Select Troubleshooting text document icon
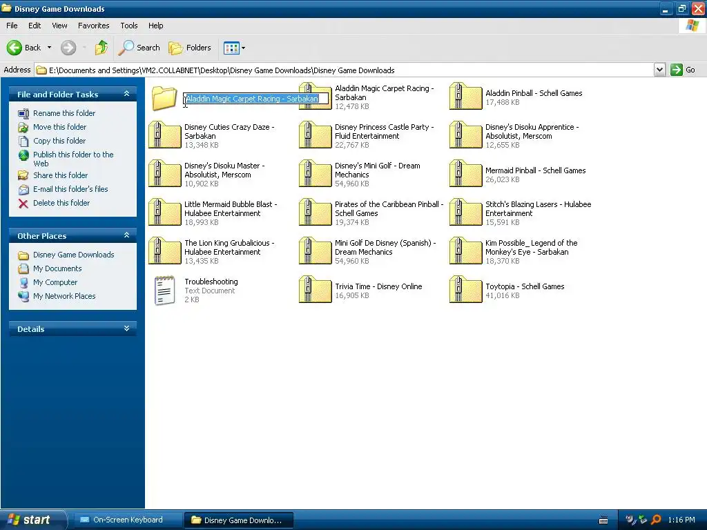707x530 pixels. (x=164, y=291)
